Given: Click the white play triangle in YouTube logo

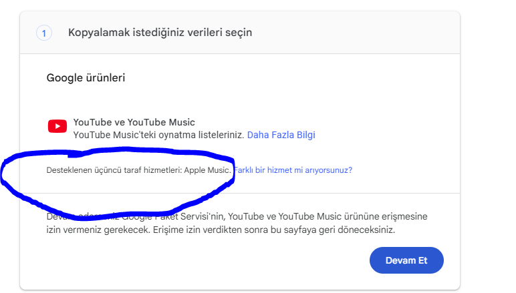Looking at the screenshot, I should (x=57, y=126).
